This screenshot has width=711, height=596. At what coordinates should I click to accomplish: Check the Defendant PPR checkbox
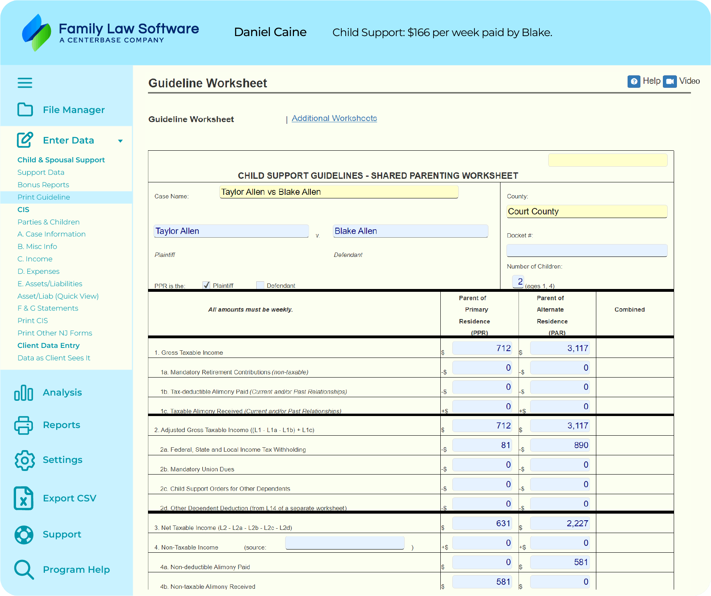[x=260, y=285]
